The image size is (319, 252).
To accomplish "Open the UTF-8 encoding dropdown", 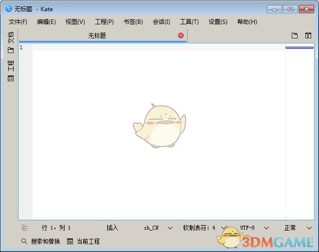I will [254, 228].
